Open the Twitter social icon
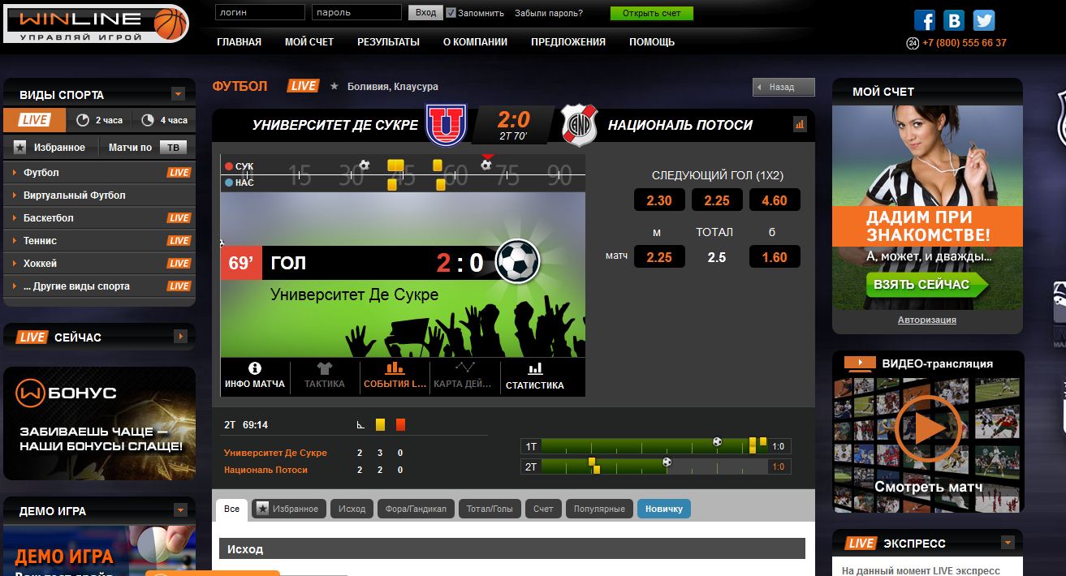 click(984, 20)
